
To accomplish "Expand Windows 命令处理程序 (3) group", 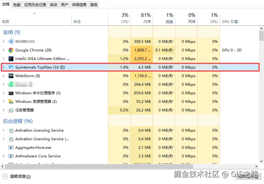I will [4, 93].
